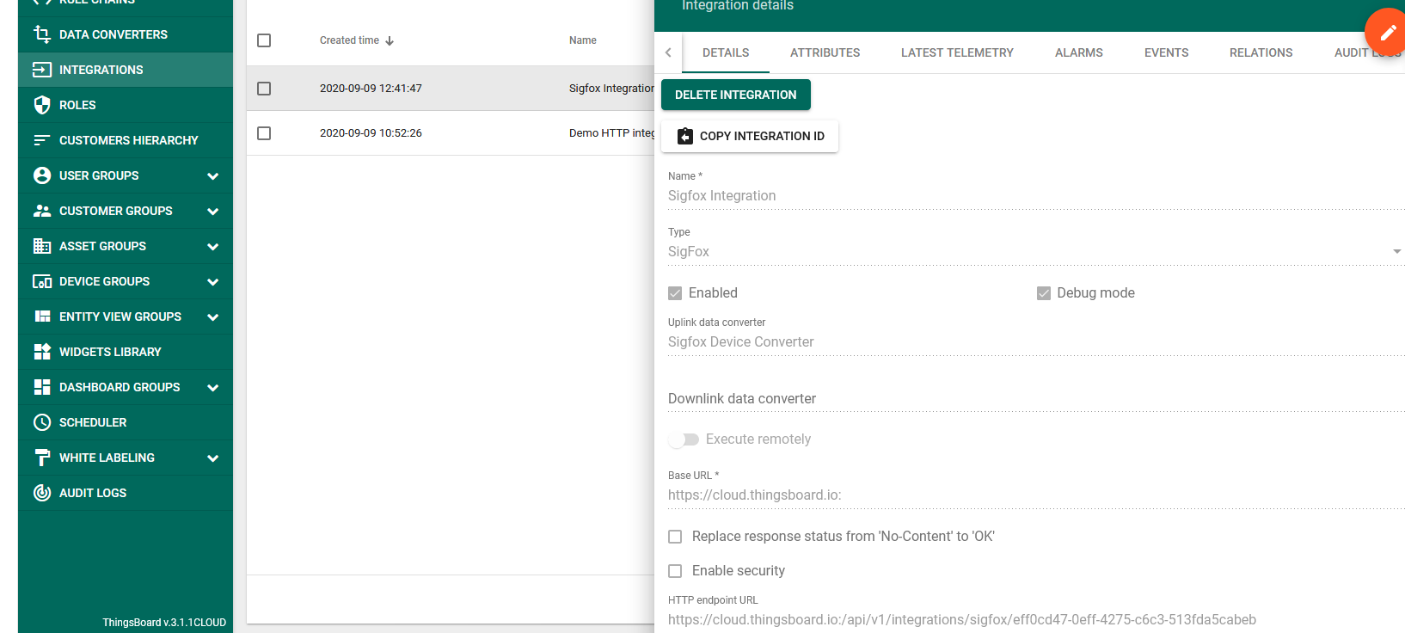Image resolution: width=1405 pixels, height=633 pixels.
Task: Click the Roles shield icon
Action: [x=42, y=105]
